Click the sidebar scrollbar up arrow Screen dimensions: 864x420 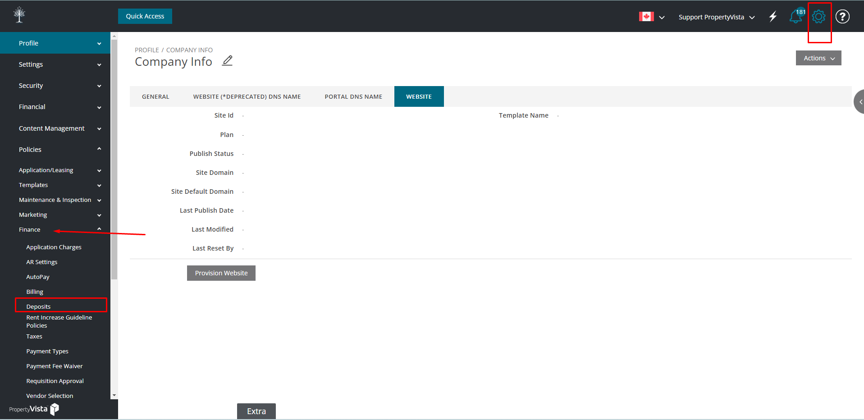click(x=114, y=36)
